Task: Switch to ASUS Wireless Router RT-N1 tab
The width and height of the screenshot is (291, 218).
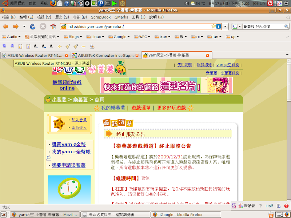Action: tap(35, 55)
